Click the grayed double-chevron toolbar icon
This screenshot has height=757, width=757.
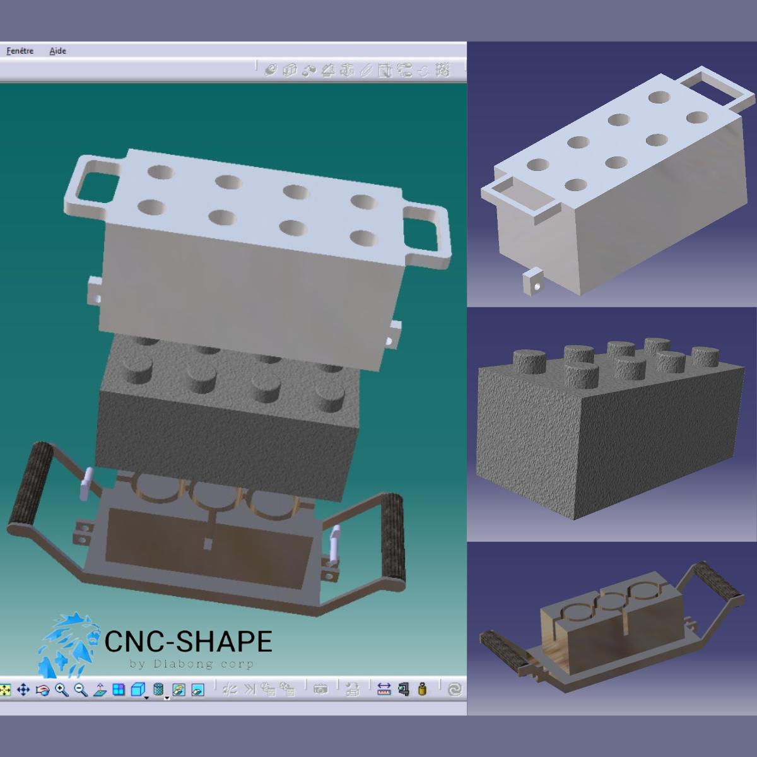[x=249, y=690]
